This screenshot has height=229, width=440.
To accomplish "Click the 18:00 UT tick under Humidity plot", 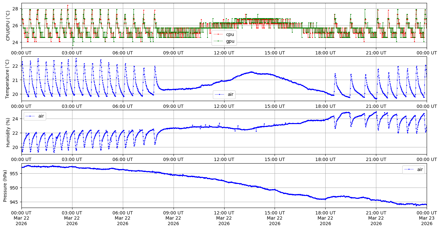I will [x=325, y=160].
